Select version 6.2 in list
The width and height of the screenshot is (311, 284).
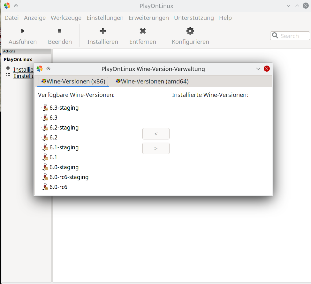(53, 138)
